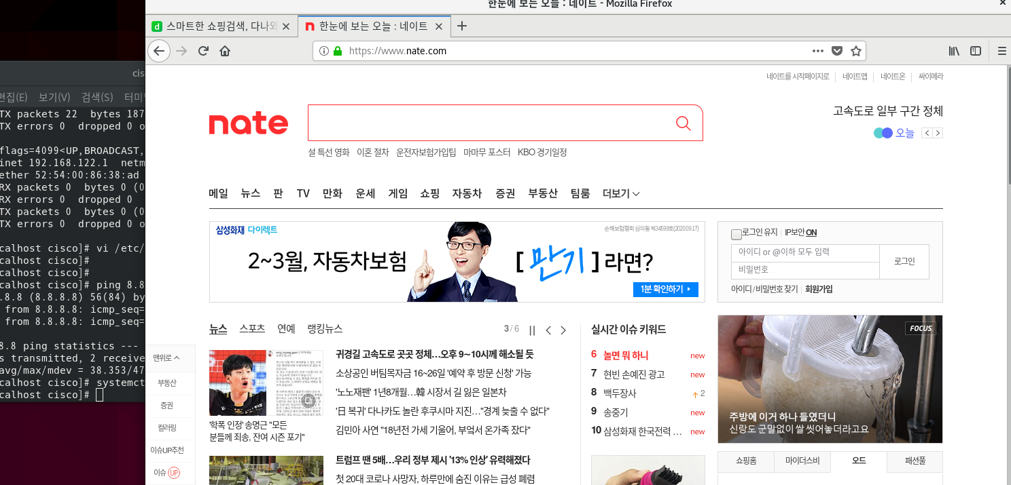The width and height of the screenshot is (1011, 485).
Task: Open headline 귀경길 고속도로 곳곳 정체
Action: point(435,354)
